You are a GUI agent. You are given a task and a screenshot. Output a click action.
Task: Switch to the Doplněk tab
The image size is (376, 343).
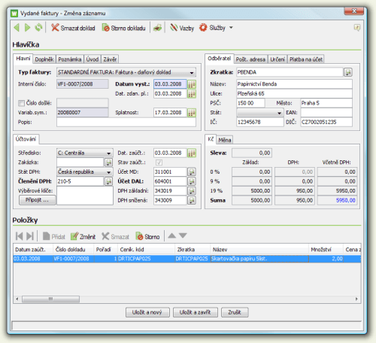44,59
